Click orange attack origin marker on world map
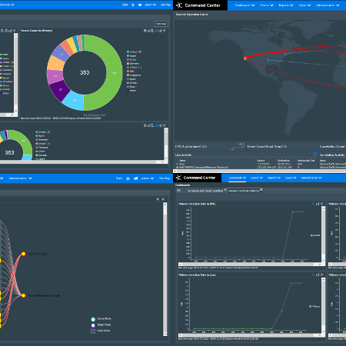This screenshot has height=346, width=346. tap(245, 58)
